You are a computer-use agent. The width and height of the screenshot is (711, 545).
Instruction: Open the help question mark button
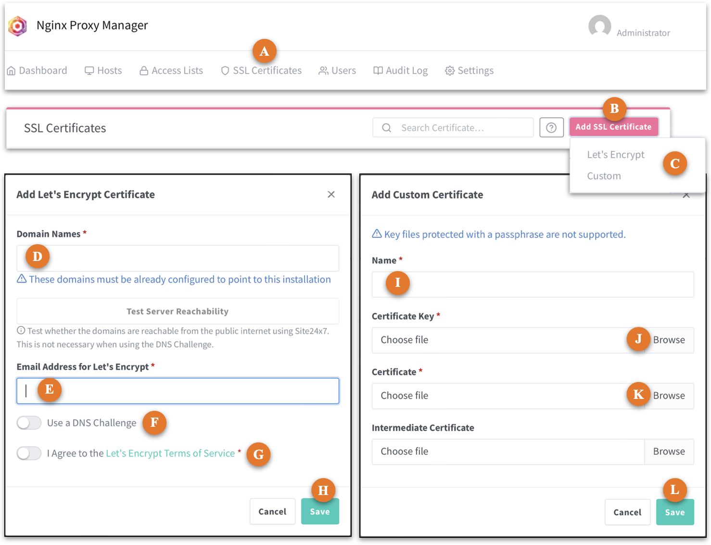coord(551,128)
